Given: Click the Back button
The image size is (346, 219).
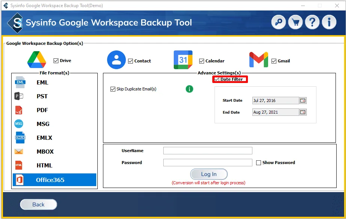Looking at the screenshot, I should click(39, 204).
